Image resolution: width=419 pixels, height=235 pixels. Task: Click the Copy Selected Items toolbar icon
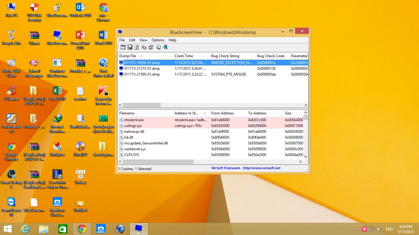tap(144, 47)
